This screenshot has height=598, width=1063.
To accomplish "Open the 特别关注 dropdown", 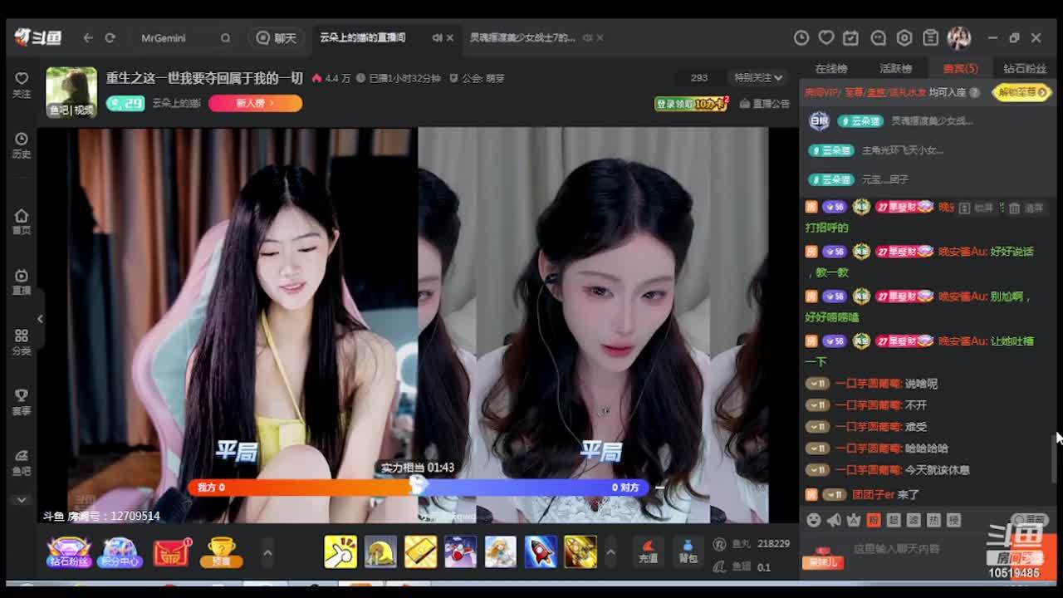I will pos(758,78).
